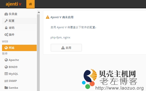
Task: Open SNMP in the sidebar
Action: pos(19,81)
